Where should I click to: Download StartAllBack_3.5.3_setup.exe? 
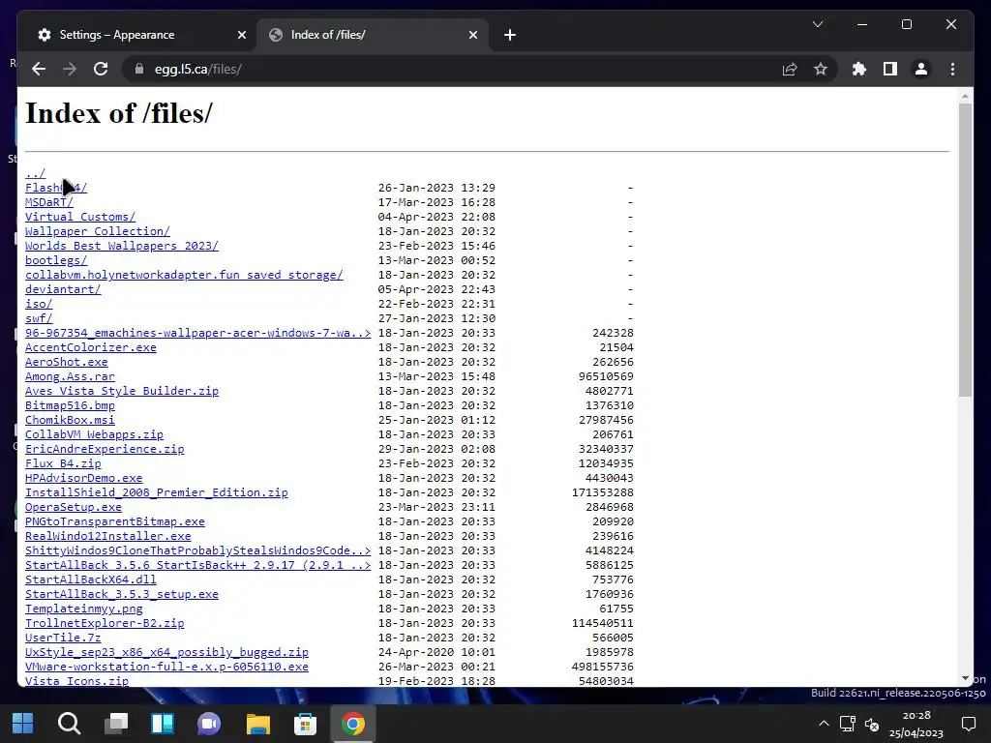coord(122,595)
